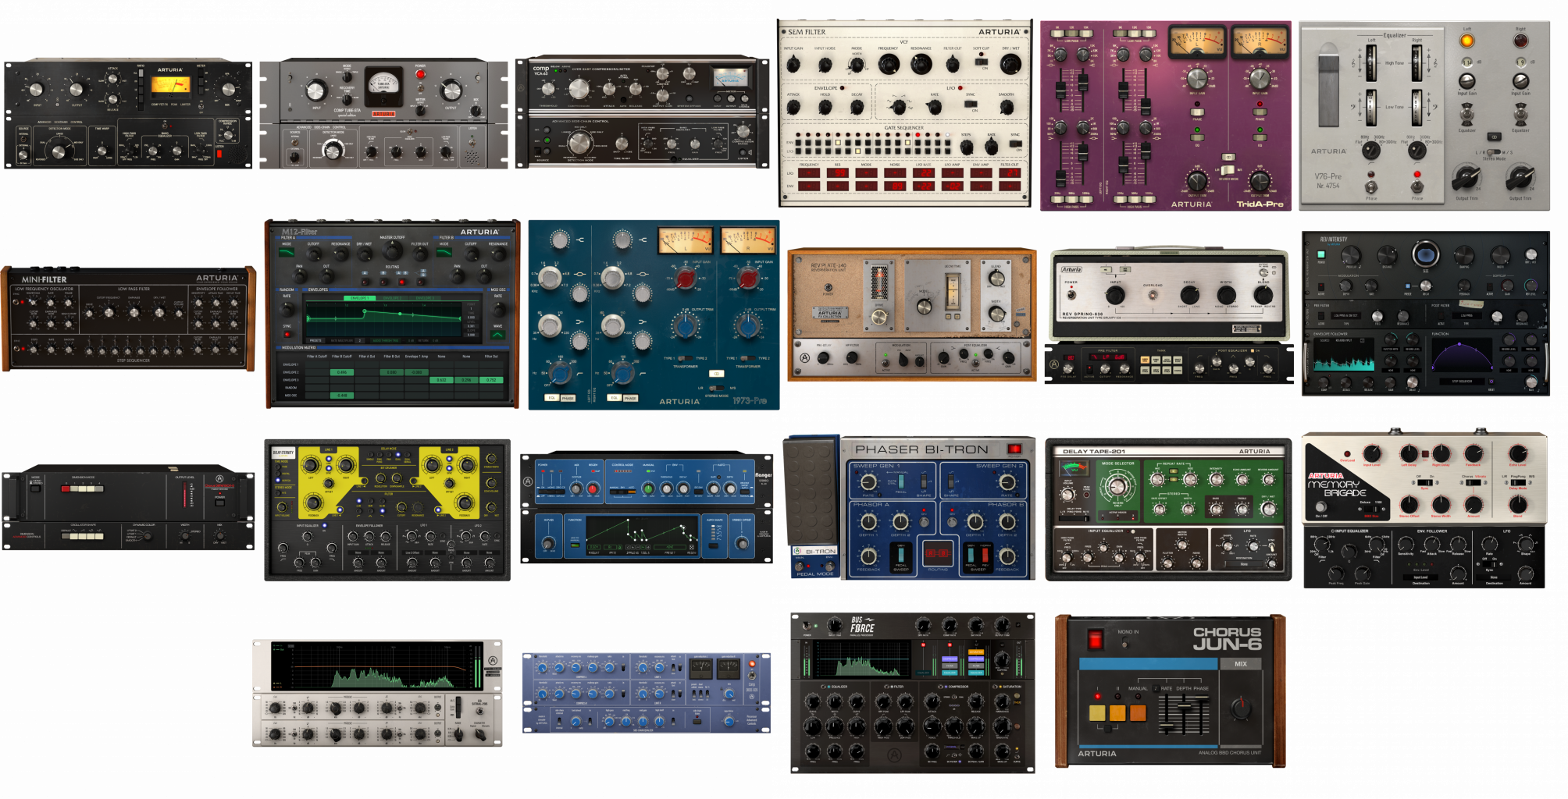The width and height of the screenshot is (1568, 799).
Task: Flip the Power switch on Rev SPRING-636
Action: point(1071,295)
